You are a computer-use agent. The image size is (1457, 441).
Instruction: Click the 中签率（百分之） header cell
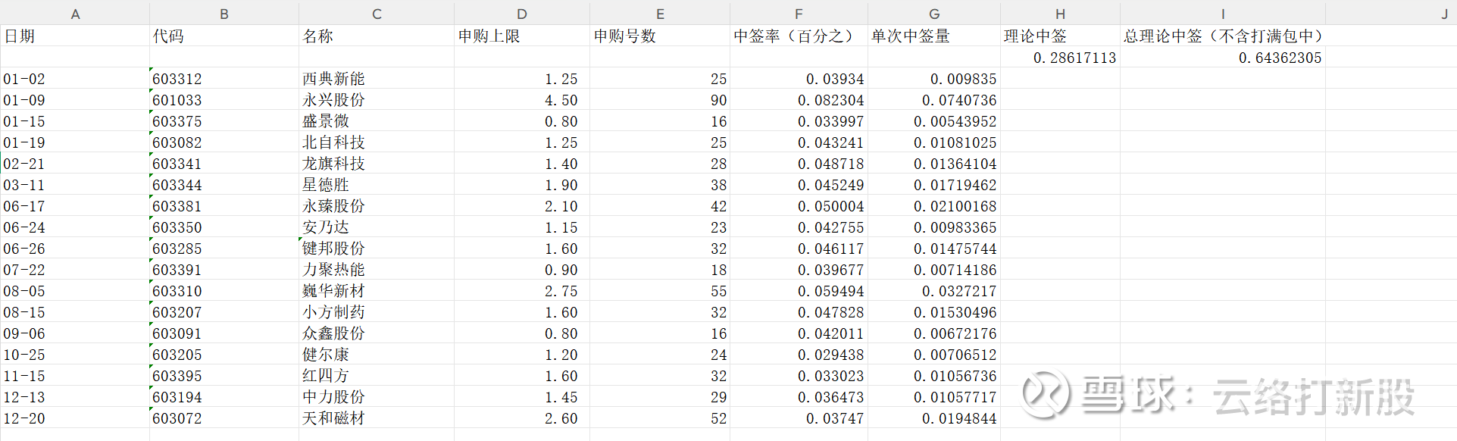coord(799,36)
